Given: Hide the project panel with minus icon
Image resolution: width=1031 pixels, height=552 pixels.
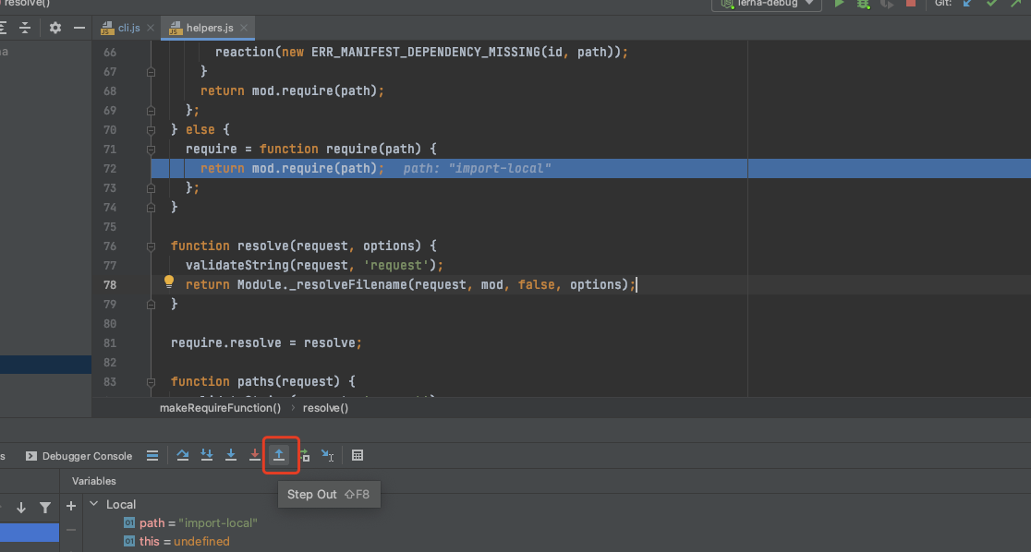Looking at the screenshot, I should click(79, 28).
